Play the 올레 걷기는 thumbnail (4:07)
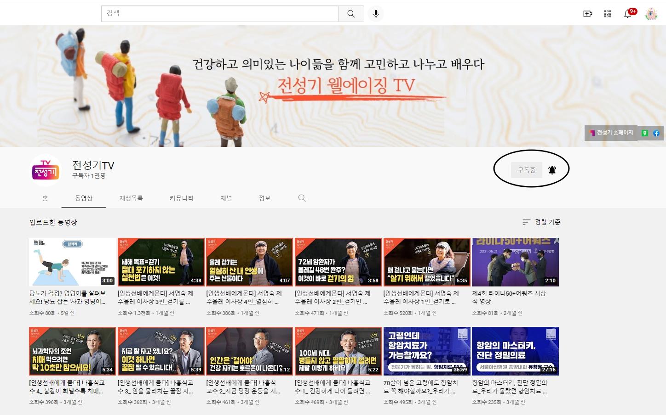 click(x=250, y=262)
